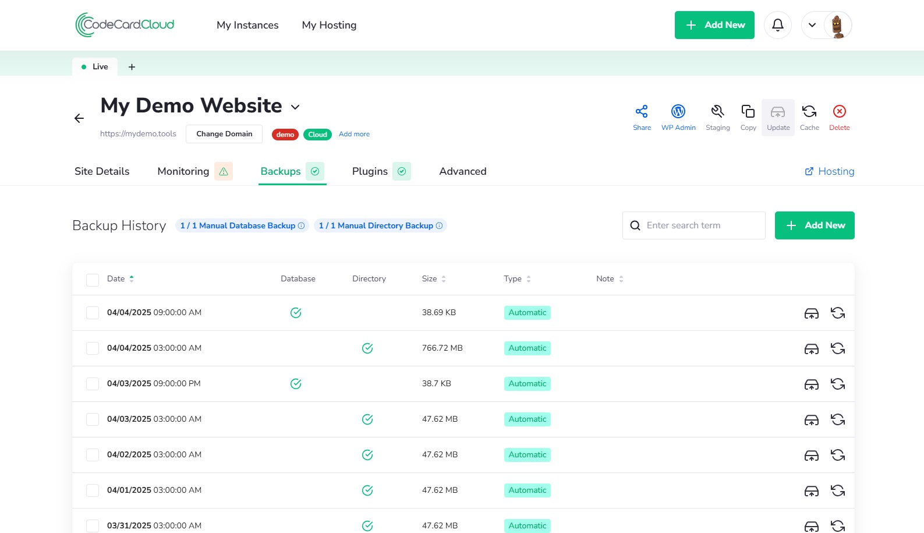
Task: Expand the My Demo Website dropdown chevron
Action: point(295,107)
